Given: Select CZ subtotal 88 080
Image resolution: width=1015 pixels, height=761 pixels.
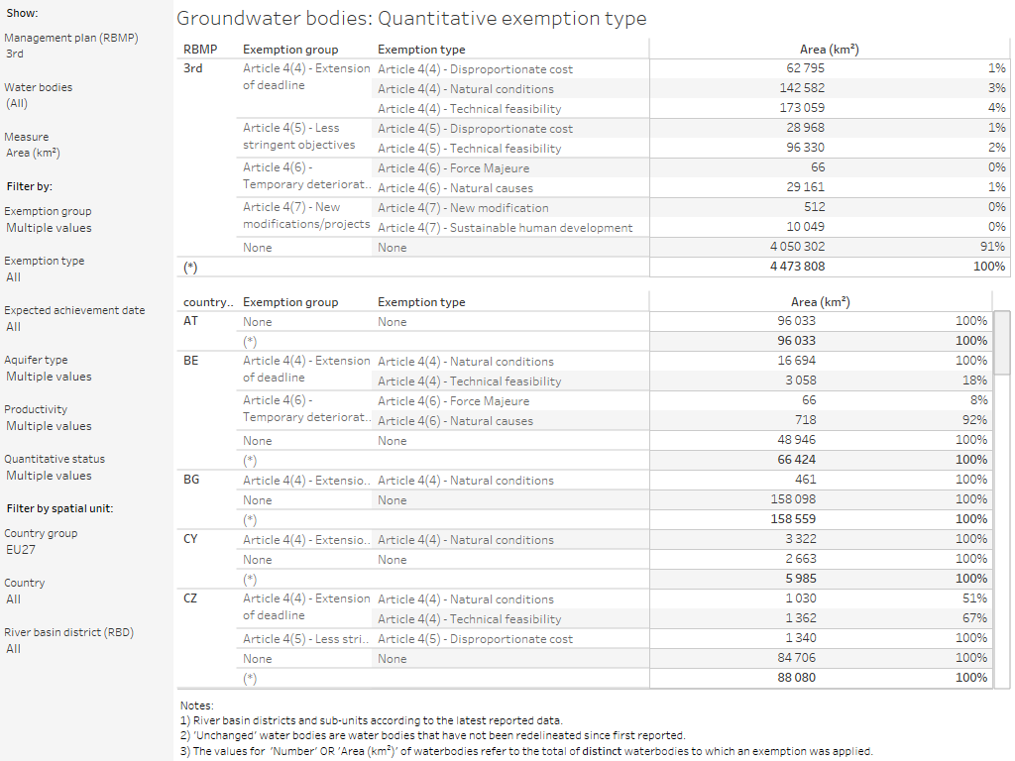Looking at the screenshot, I should (796, 678).
